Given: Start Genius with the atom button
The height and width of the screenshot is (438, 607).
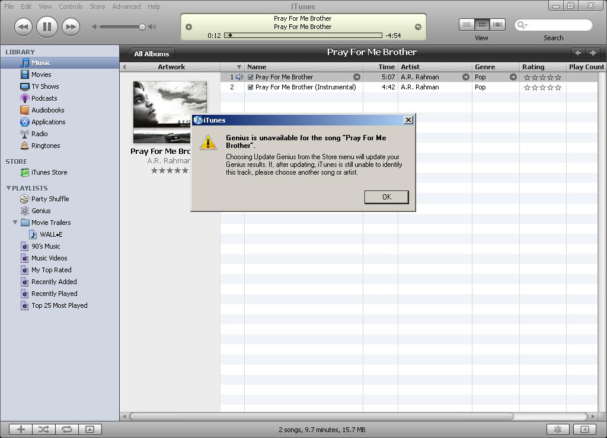Looking at the screenshot, I should click(557, 430).
